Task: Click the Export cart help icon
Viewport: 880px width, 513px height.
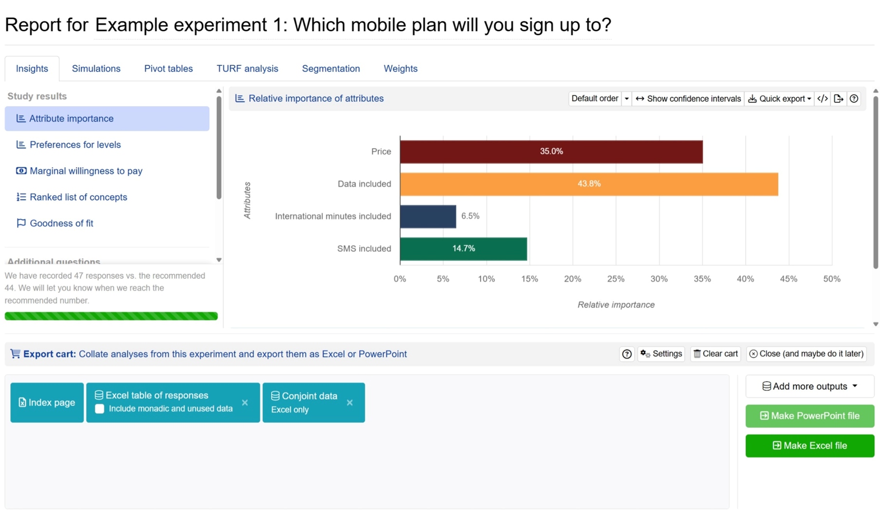Action: (626, 354)
